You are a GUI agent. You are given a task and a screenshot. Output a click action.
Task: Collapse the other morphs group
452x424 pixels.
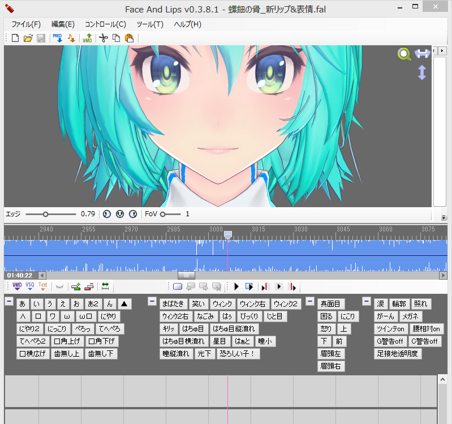point(366,301)
